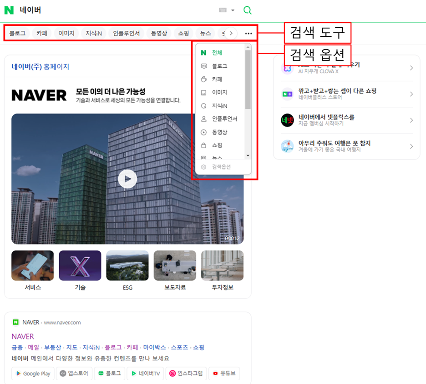Open the purple NAVER result title
Image resolution: width=426 pixels, height=384 pixels.
[x=23, y=337]
